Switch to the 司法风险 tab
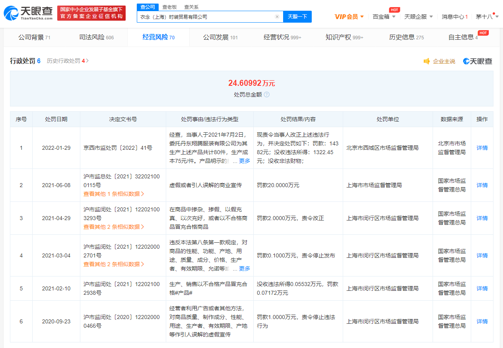Image resolution: width=503 pixels, height=348 pixels. pyautogui.click(x=96, y=37)
